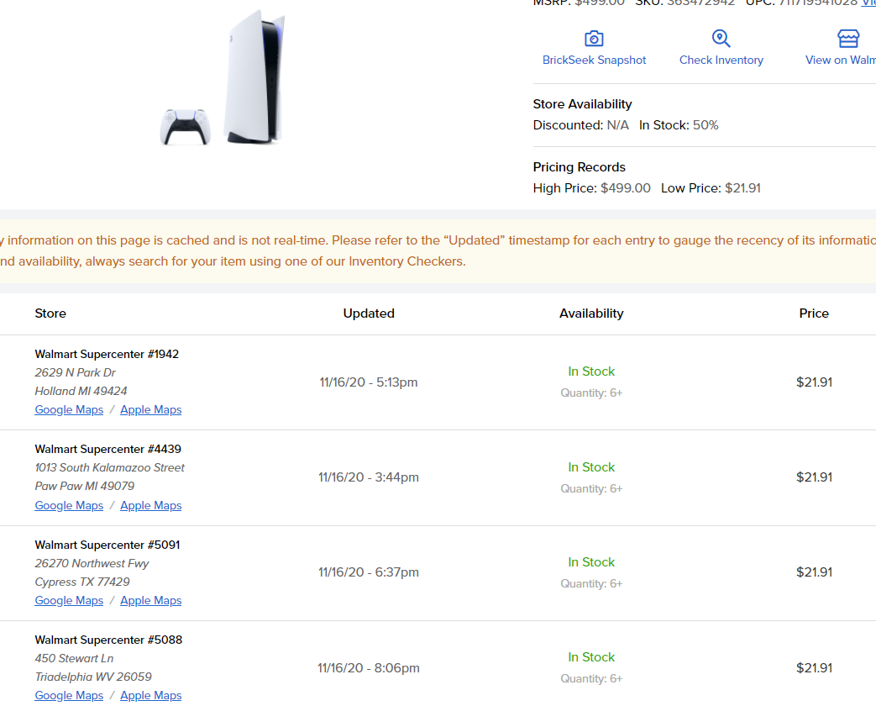Click the Check Inventory magnifier icon
Screen dimensions: 876x706
721,39
